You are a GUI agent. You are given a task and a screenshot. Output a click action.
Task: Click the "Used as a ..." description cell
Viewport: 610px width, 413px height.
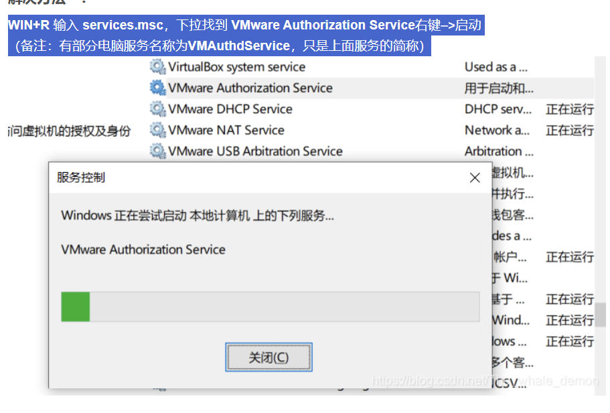[x=496, y=67]
